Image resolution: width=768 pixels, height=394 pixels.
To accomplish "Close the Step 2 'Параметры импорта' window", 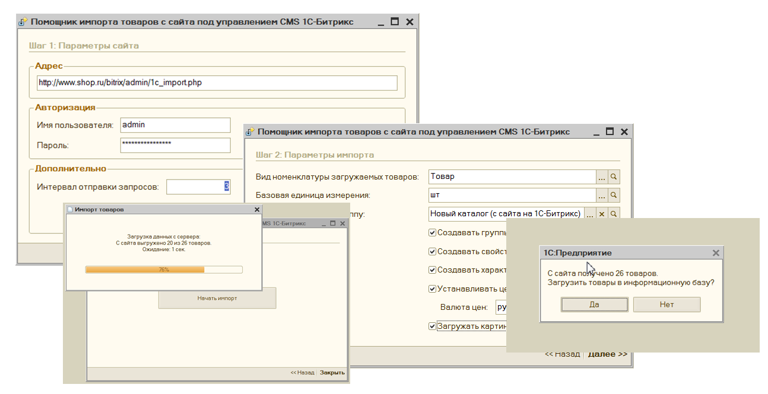I will coord(624,132).
